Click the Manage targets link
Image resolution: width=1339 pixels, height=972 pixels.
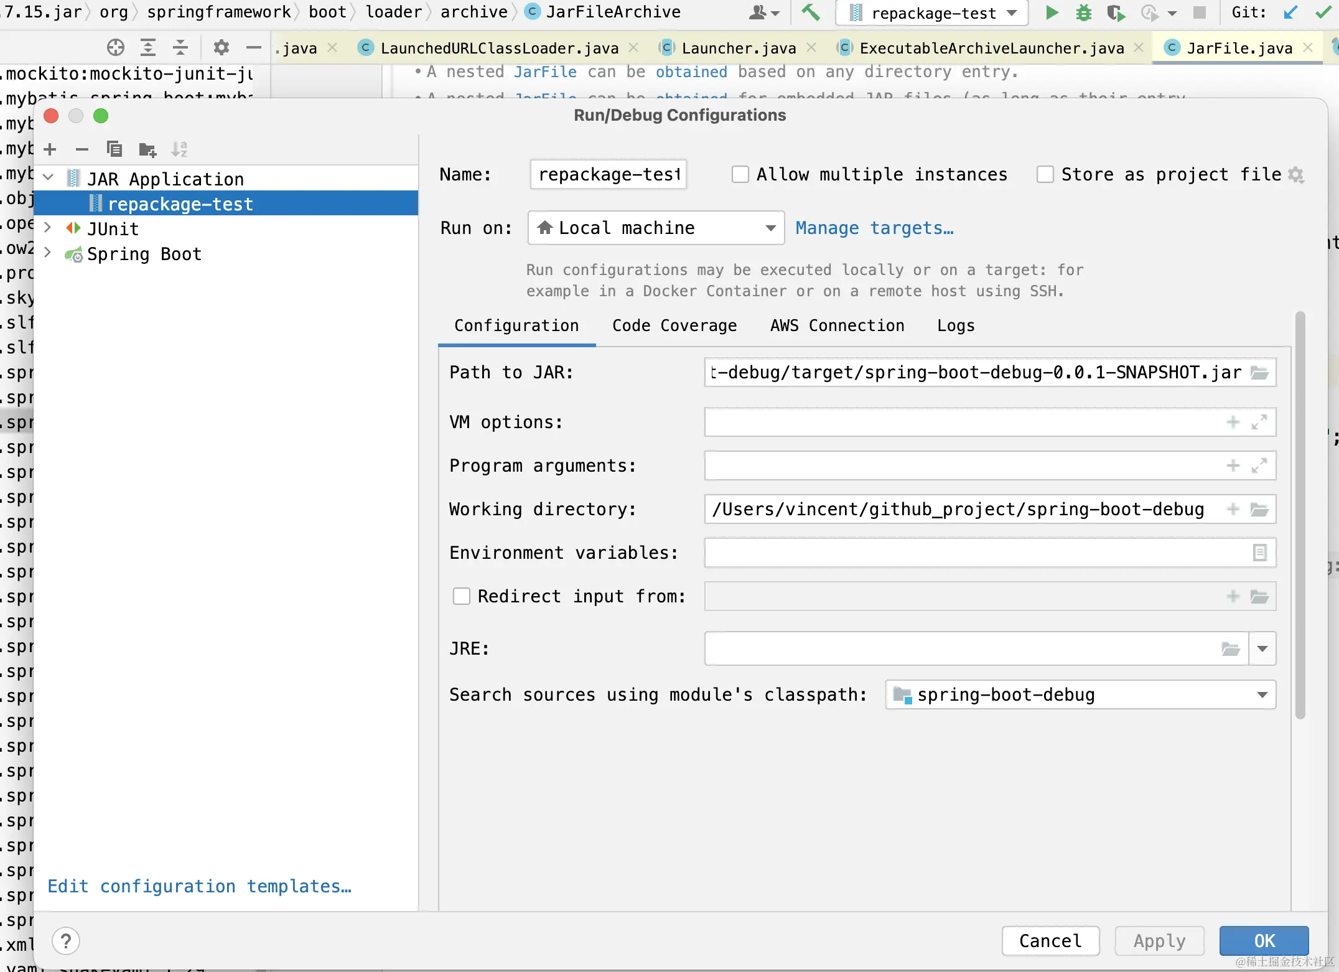click(874, 228)
